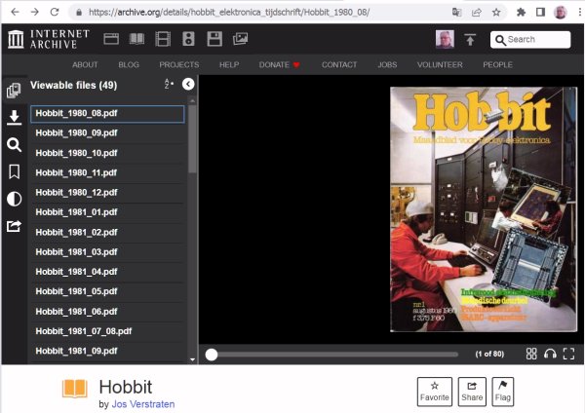Go back using the browser back arrow

coord(15,12)
